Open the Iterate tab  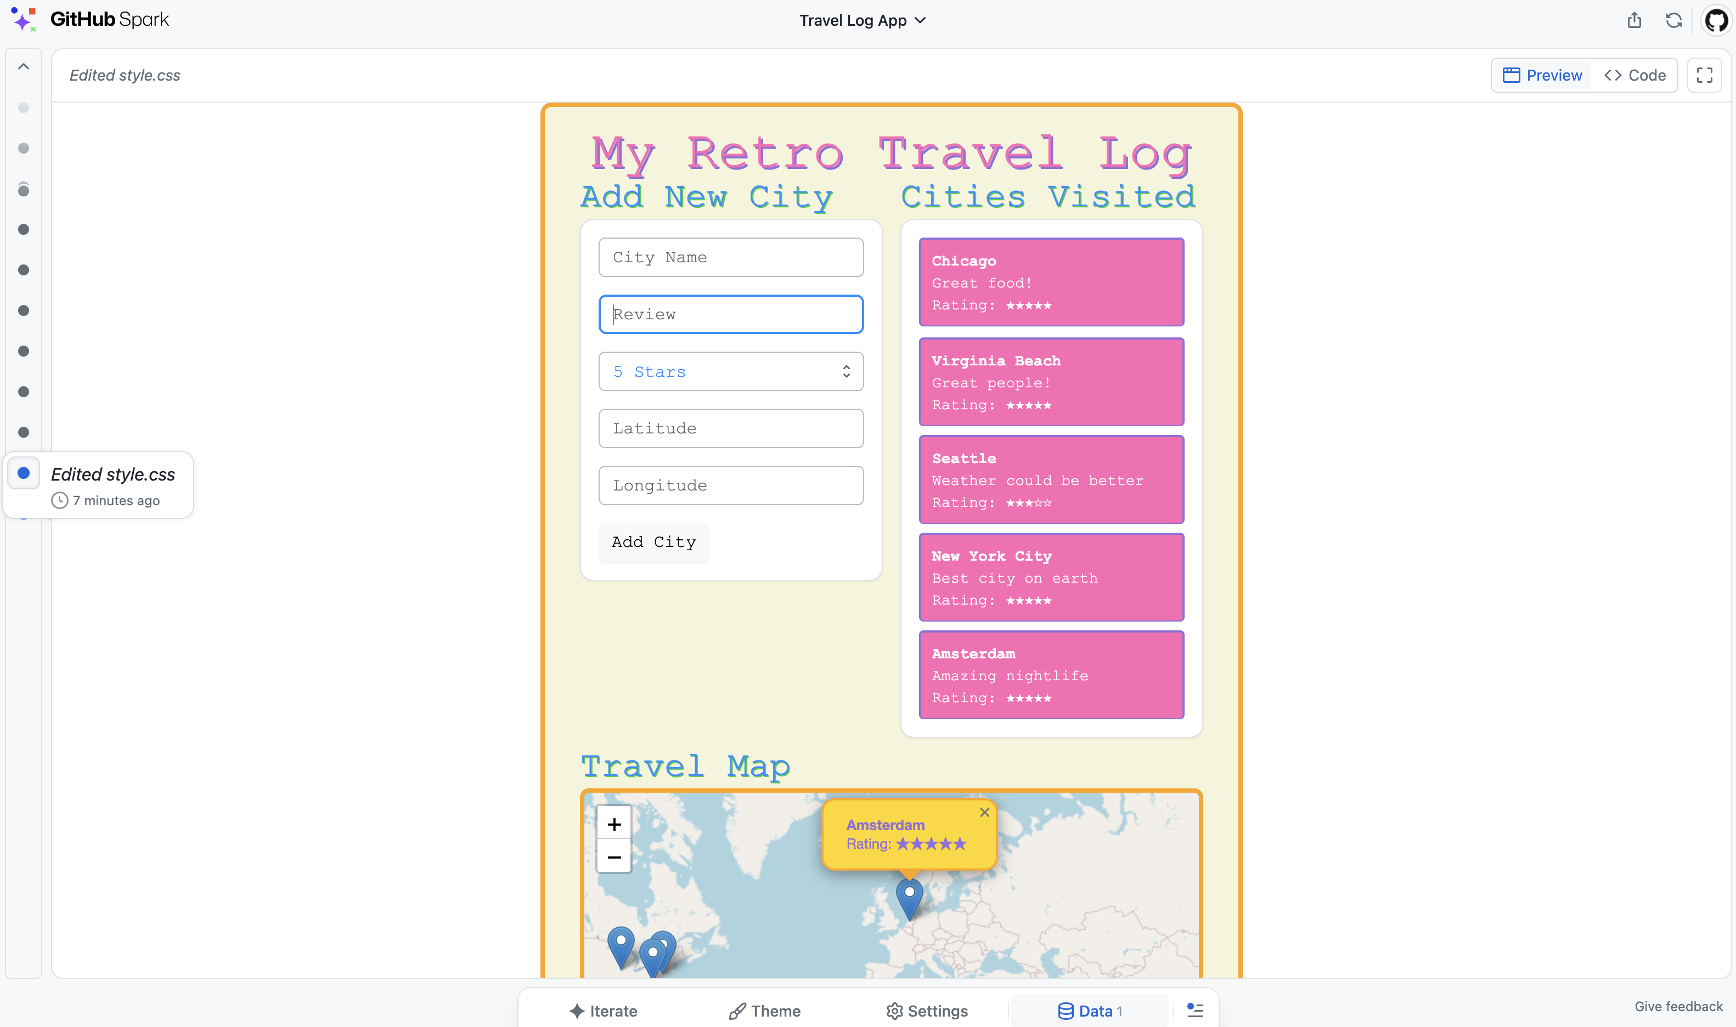tap(602, 1011)
